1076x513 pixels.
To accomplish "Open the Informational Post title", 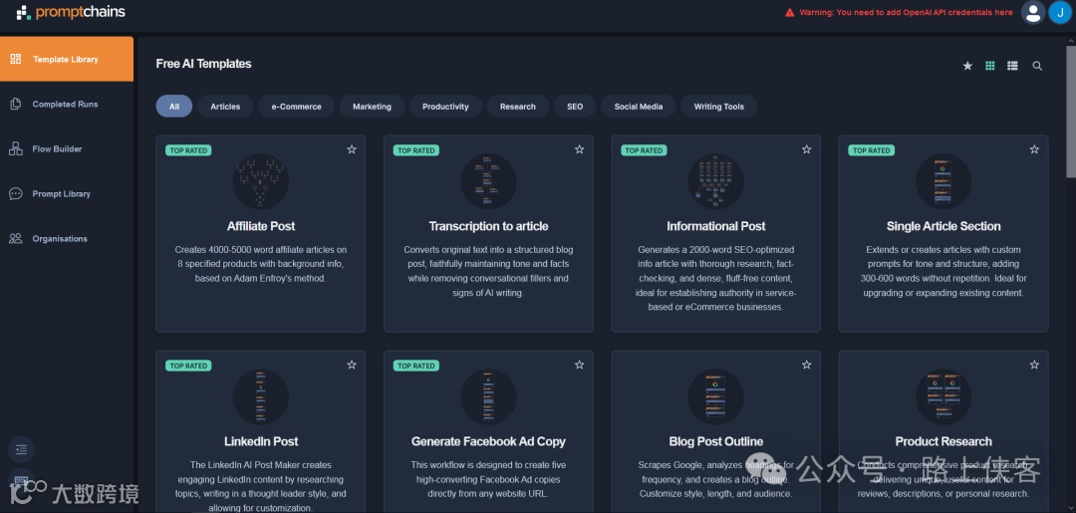I will tap(715, 226).
